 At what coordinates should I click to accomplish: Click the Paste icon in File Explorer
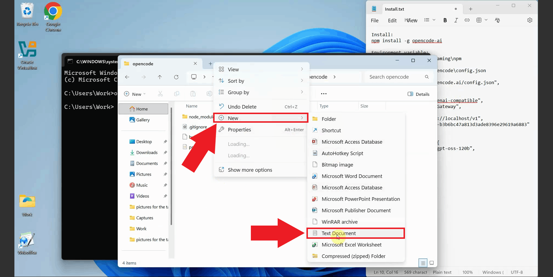(x=193, y=94)
